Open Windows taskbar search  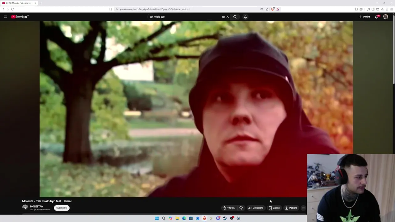coord(164,218)
